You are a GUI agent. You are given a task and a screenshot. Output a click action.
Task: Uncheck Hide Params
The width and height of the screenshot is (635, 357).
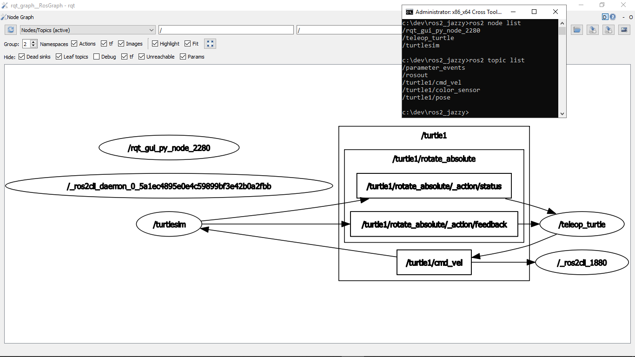point(183,57)
